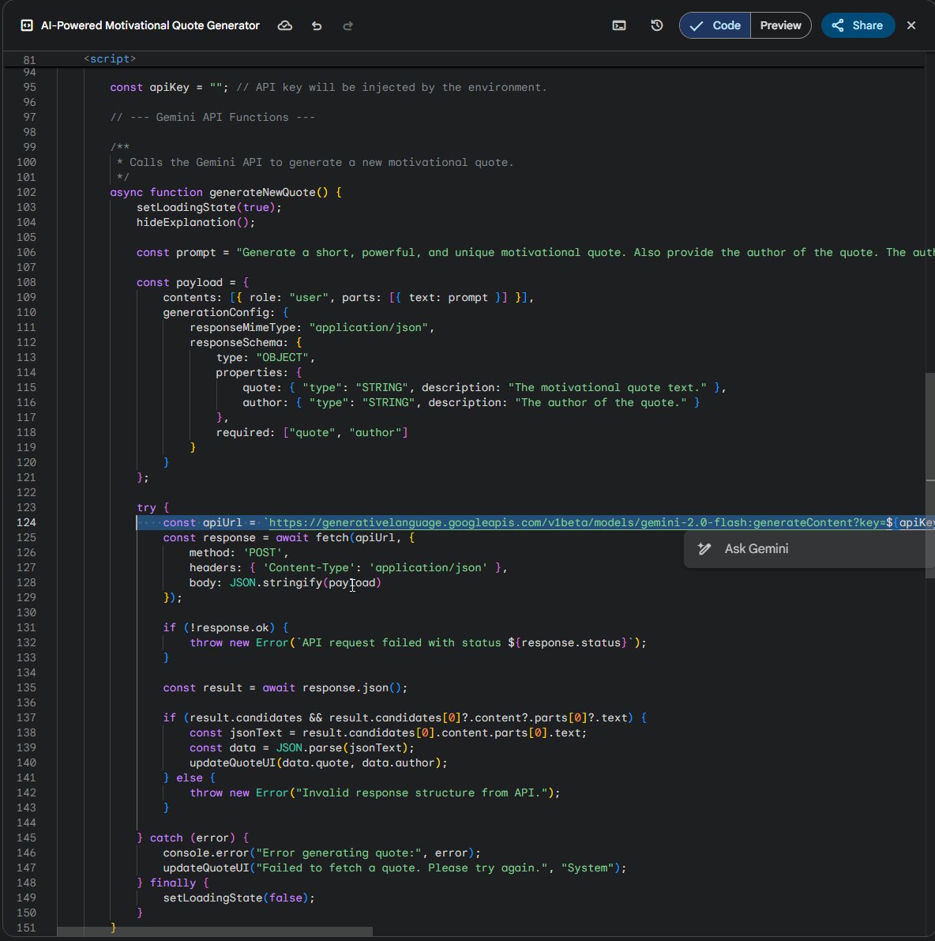Click the 'OBJECT' type value
935x941 pixels.
pyautogui.click(x=283, y=357)
